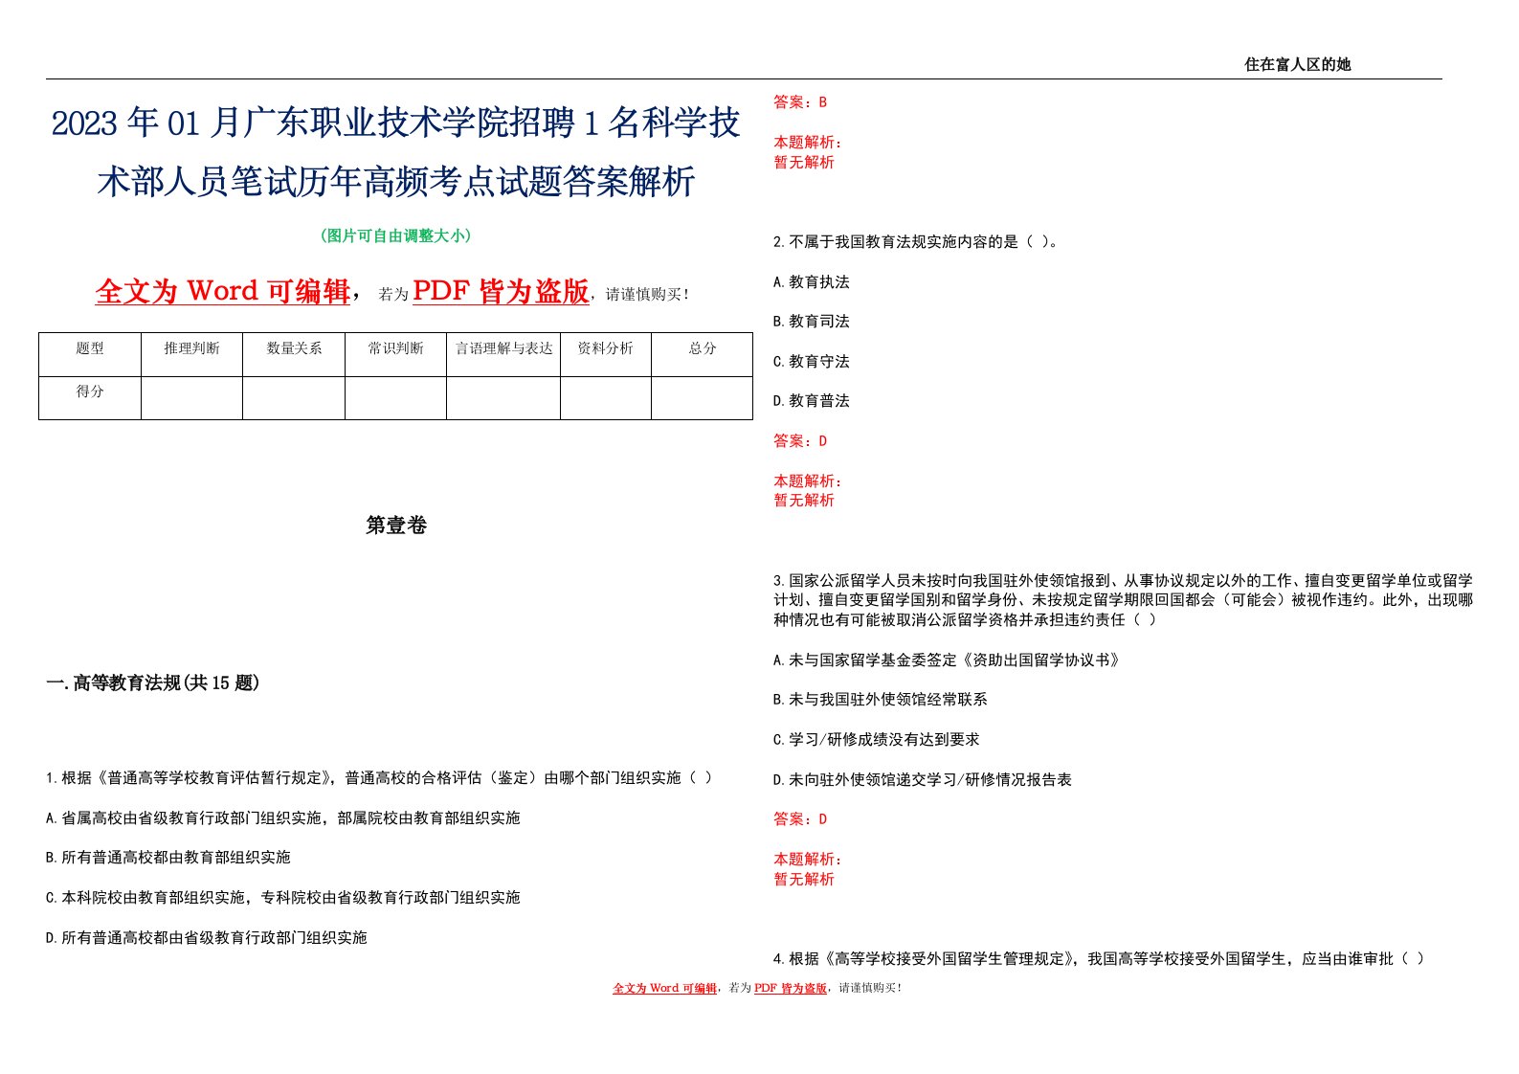Click the footer text '请谨慎购买!'
This screenshot has width=1519, height=1074.
point(870,988)
